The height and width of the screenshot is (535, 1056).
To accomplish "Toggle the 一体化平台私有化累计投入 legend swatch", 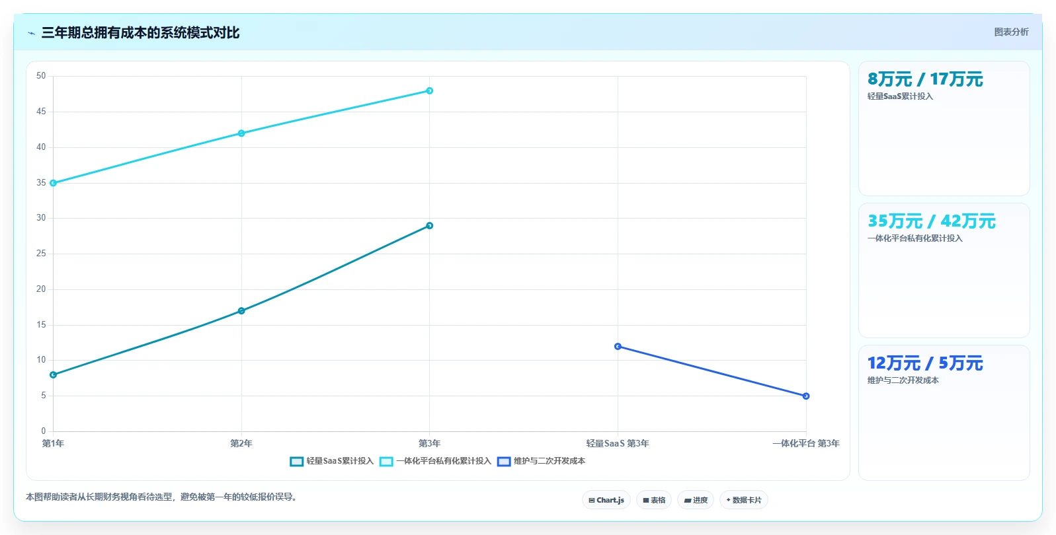I will (x=386, y=462).
